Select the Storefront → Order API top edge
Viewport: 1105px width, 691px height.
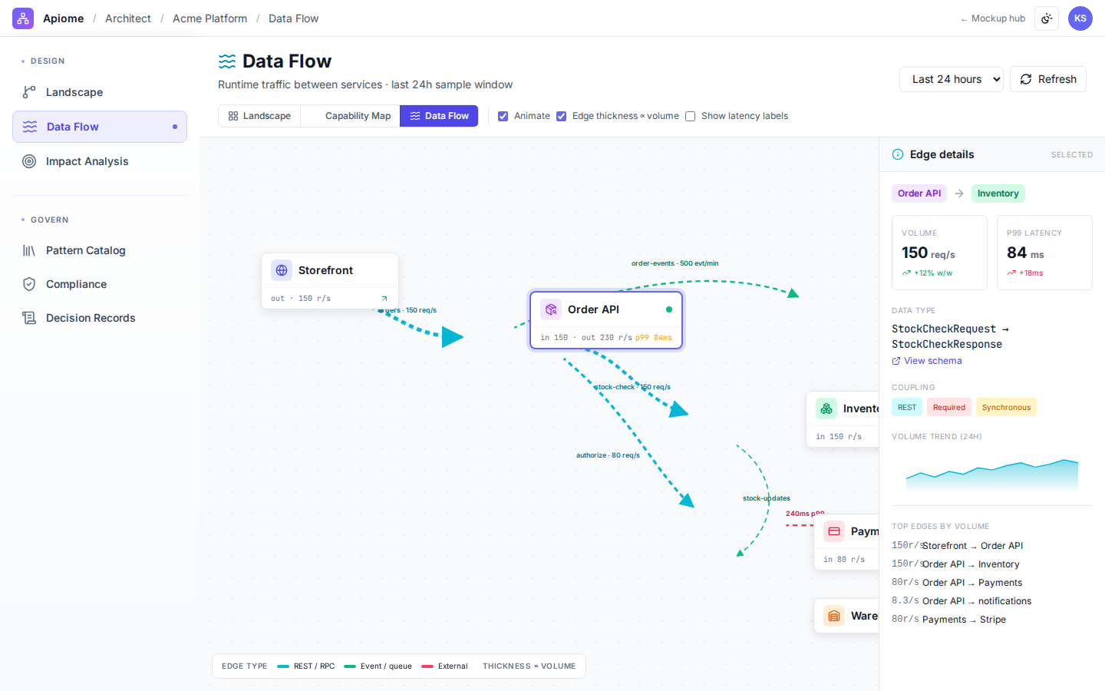[x=992, y=546]
